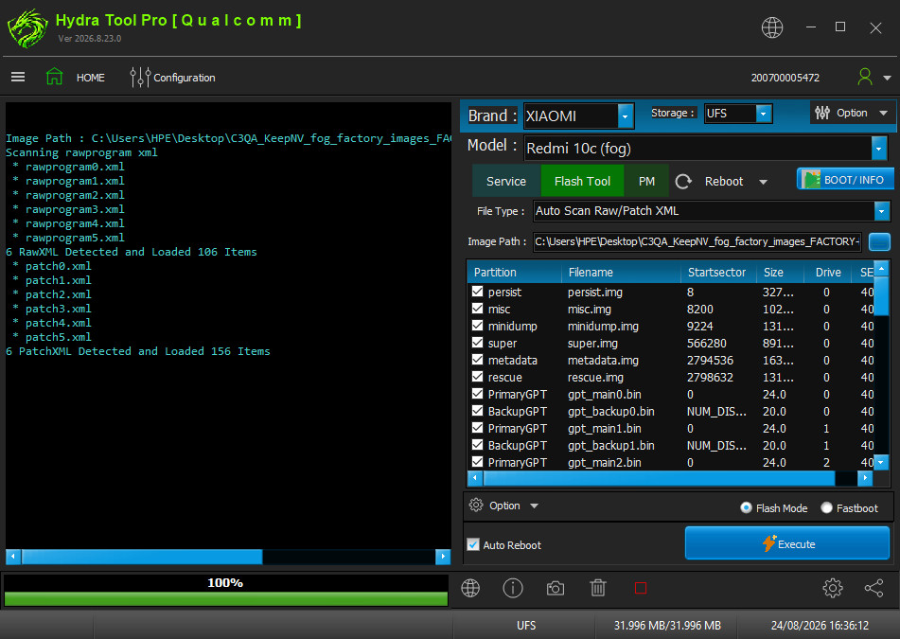Uncheck the super partition checkbox
The width and height of the screenshot is (900, 639).
(477, 342)
